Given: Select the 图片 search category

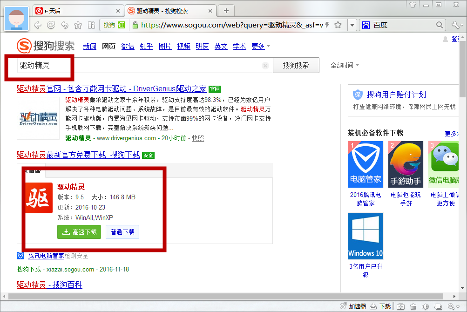Looking at the screenshot, I should [165, 46].
